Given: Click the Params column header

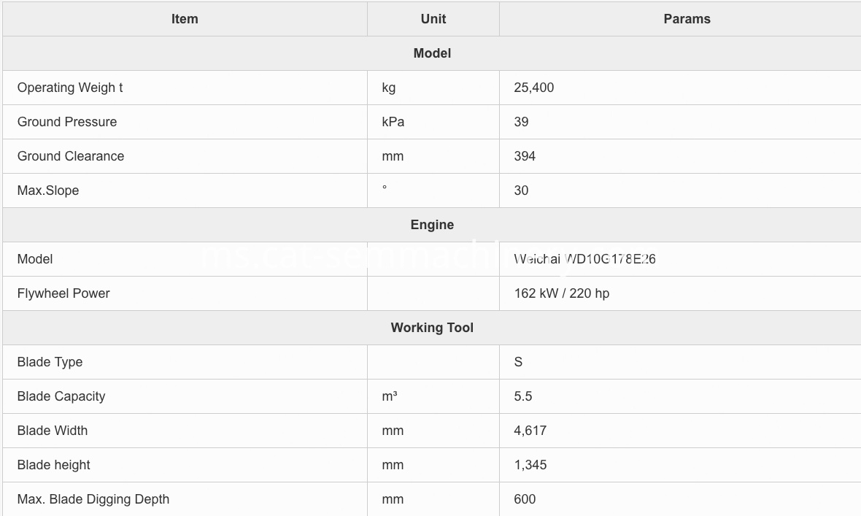Looking at the screenshot, I should [x=687, y=19].
